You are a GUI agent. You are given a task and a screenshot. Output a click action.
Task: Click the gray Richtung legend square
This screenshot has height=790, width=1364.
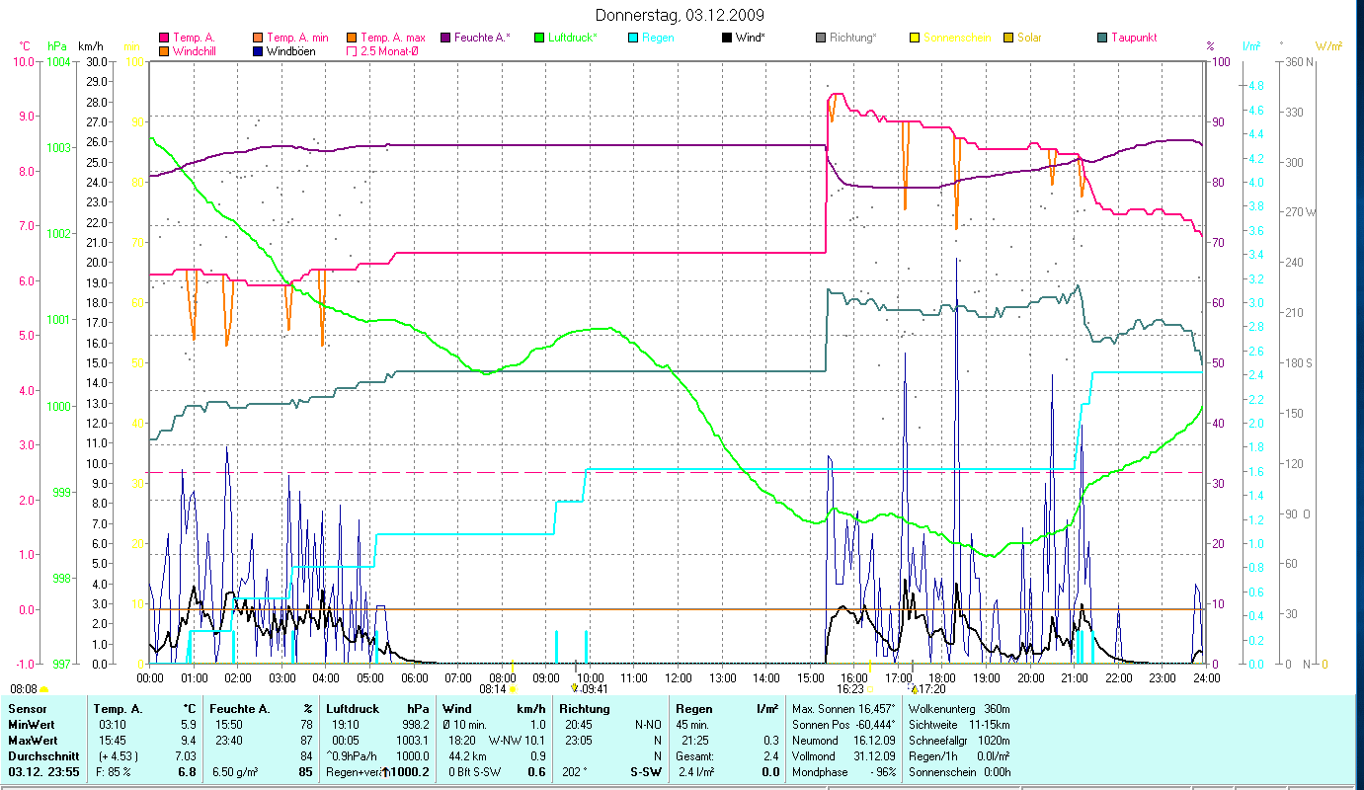point(821,38)
